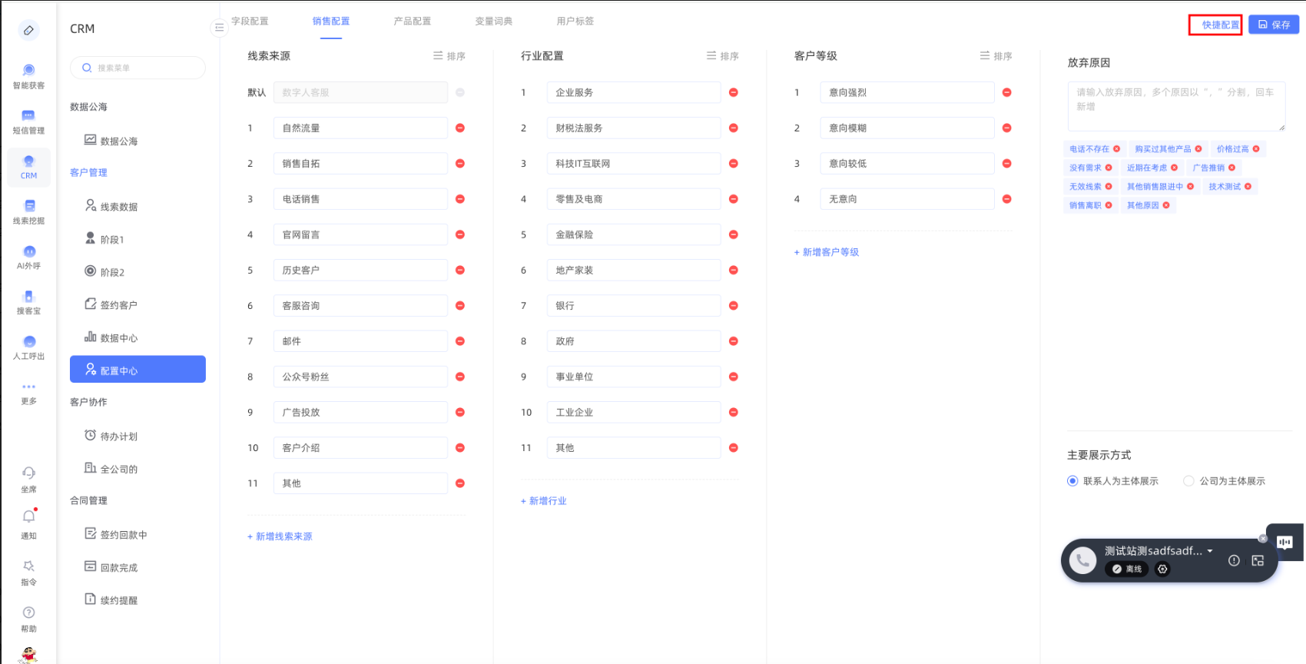Image resolution: width=1306 pixels, height=664 pixels.
Task: Switch to the 产品配置 tab
Action: (412, 22)
